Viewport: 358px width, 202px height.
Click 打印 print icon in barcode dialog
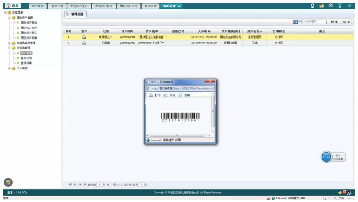coord(151,95)
